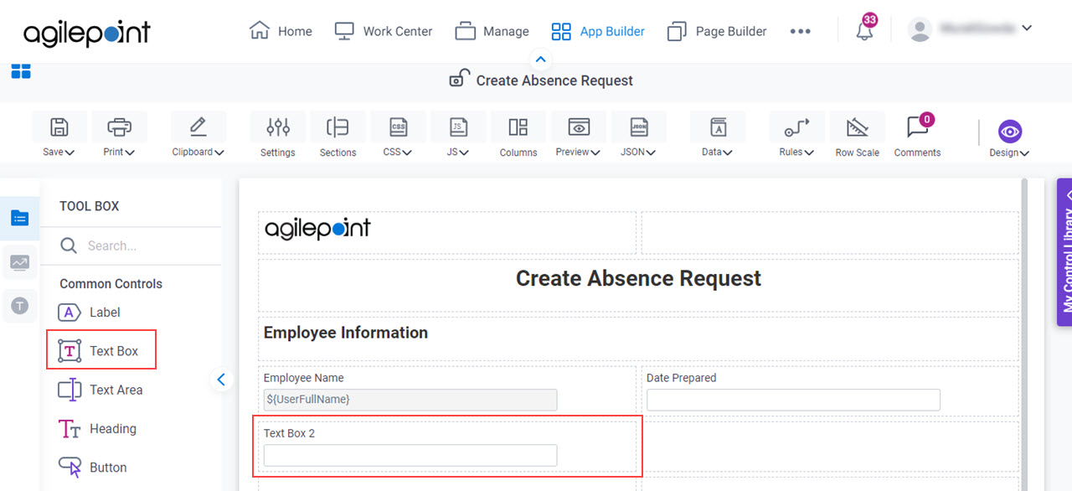Go to Work Center
The height and width of the screenshot is (491, 1072).
[383, 31]
